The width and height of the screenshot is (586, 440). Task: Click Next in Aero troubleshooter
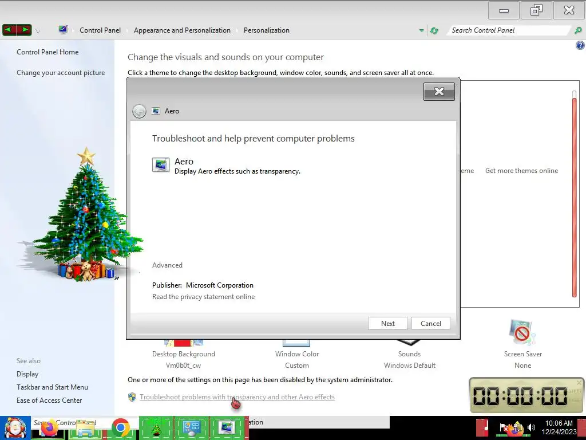point(387,324)
